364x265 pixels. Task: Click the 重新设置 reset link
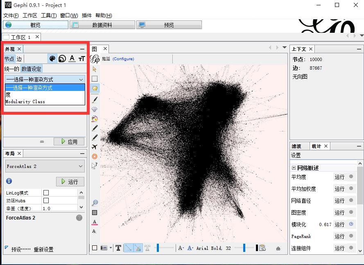[44, 249]
